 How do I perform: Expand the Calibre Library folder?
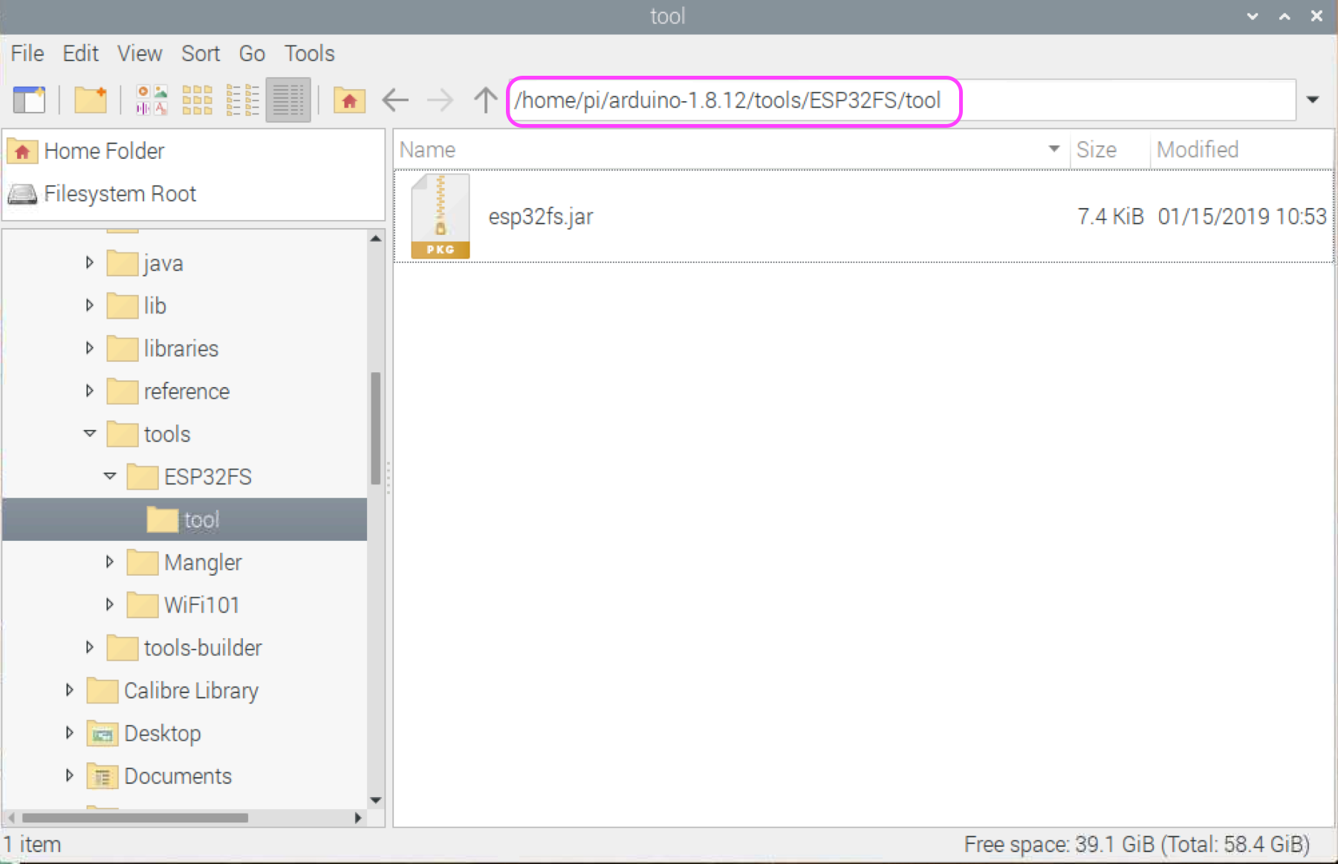[69, 690]
